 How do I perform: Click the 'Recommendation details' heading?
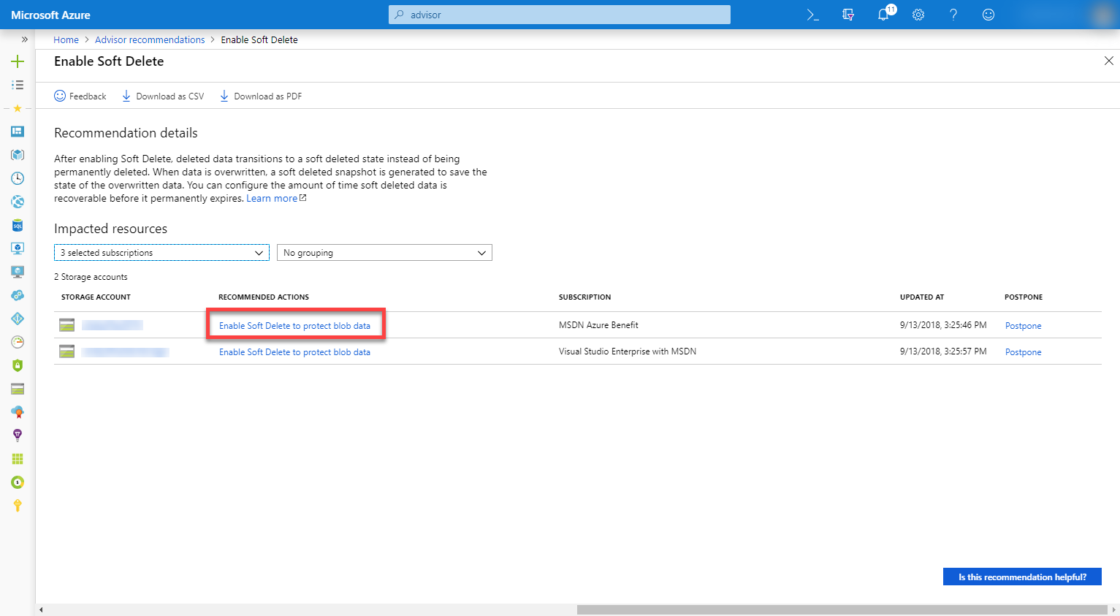click(x=126, y=133)
